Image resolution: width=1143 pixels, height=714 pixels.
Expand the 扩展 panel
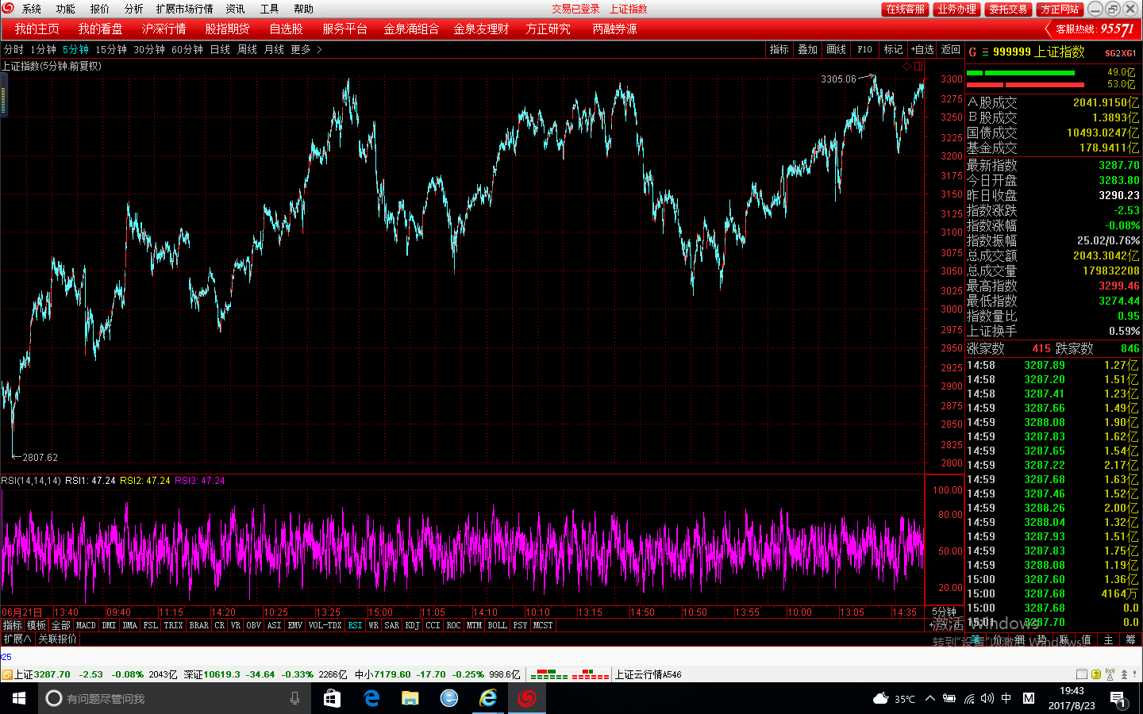17,639
